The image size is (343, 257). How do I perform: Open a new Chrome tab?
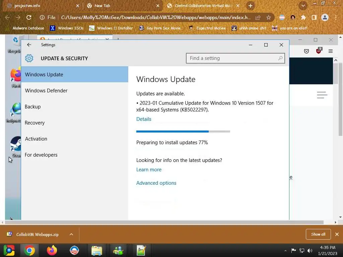click(251, 6)
